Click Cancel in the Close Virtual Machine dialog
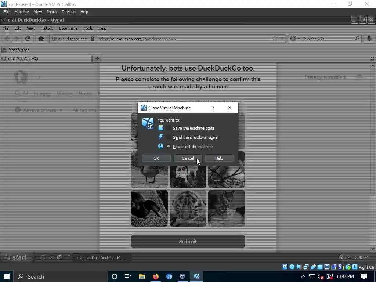 pyautogui.click(x=188, y=158)
